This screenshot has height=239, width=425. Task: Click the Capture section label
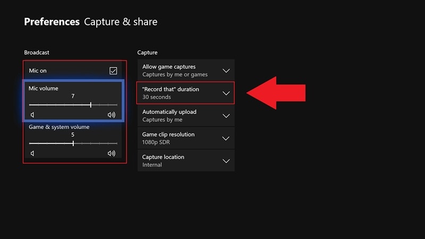147,53
